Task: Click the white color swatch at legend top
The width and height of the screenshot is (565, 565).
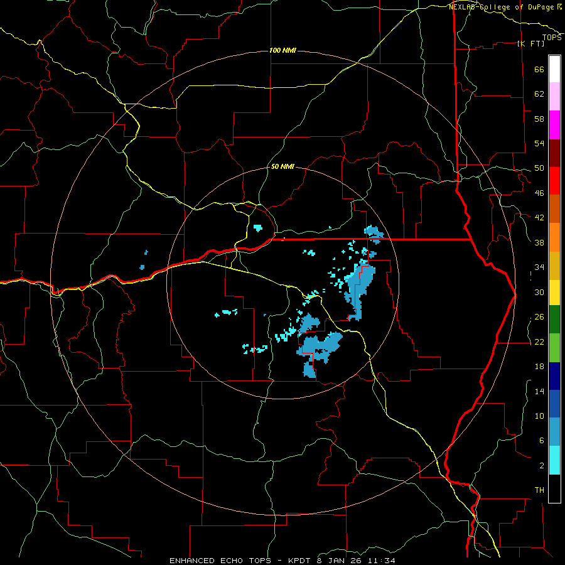Action: (554, 69)
